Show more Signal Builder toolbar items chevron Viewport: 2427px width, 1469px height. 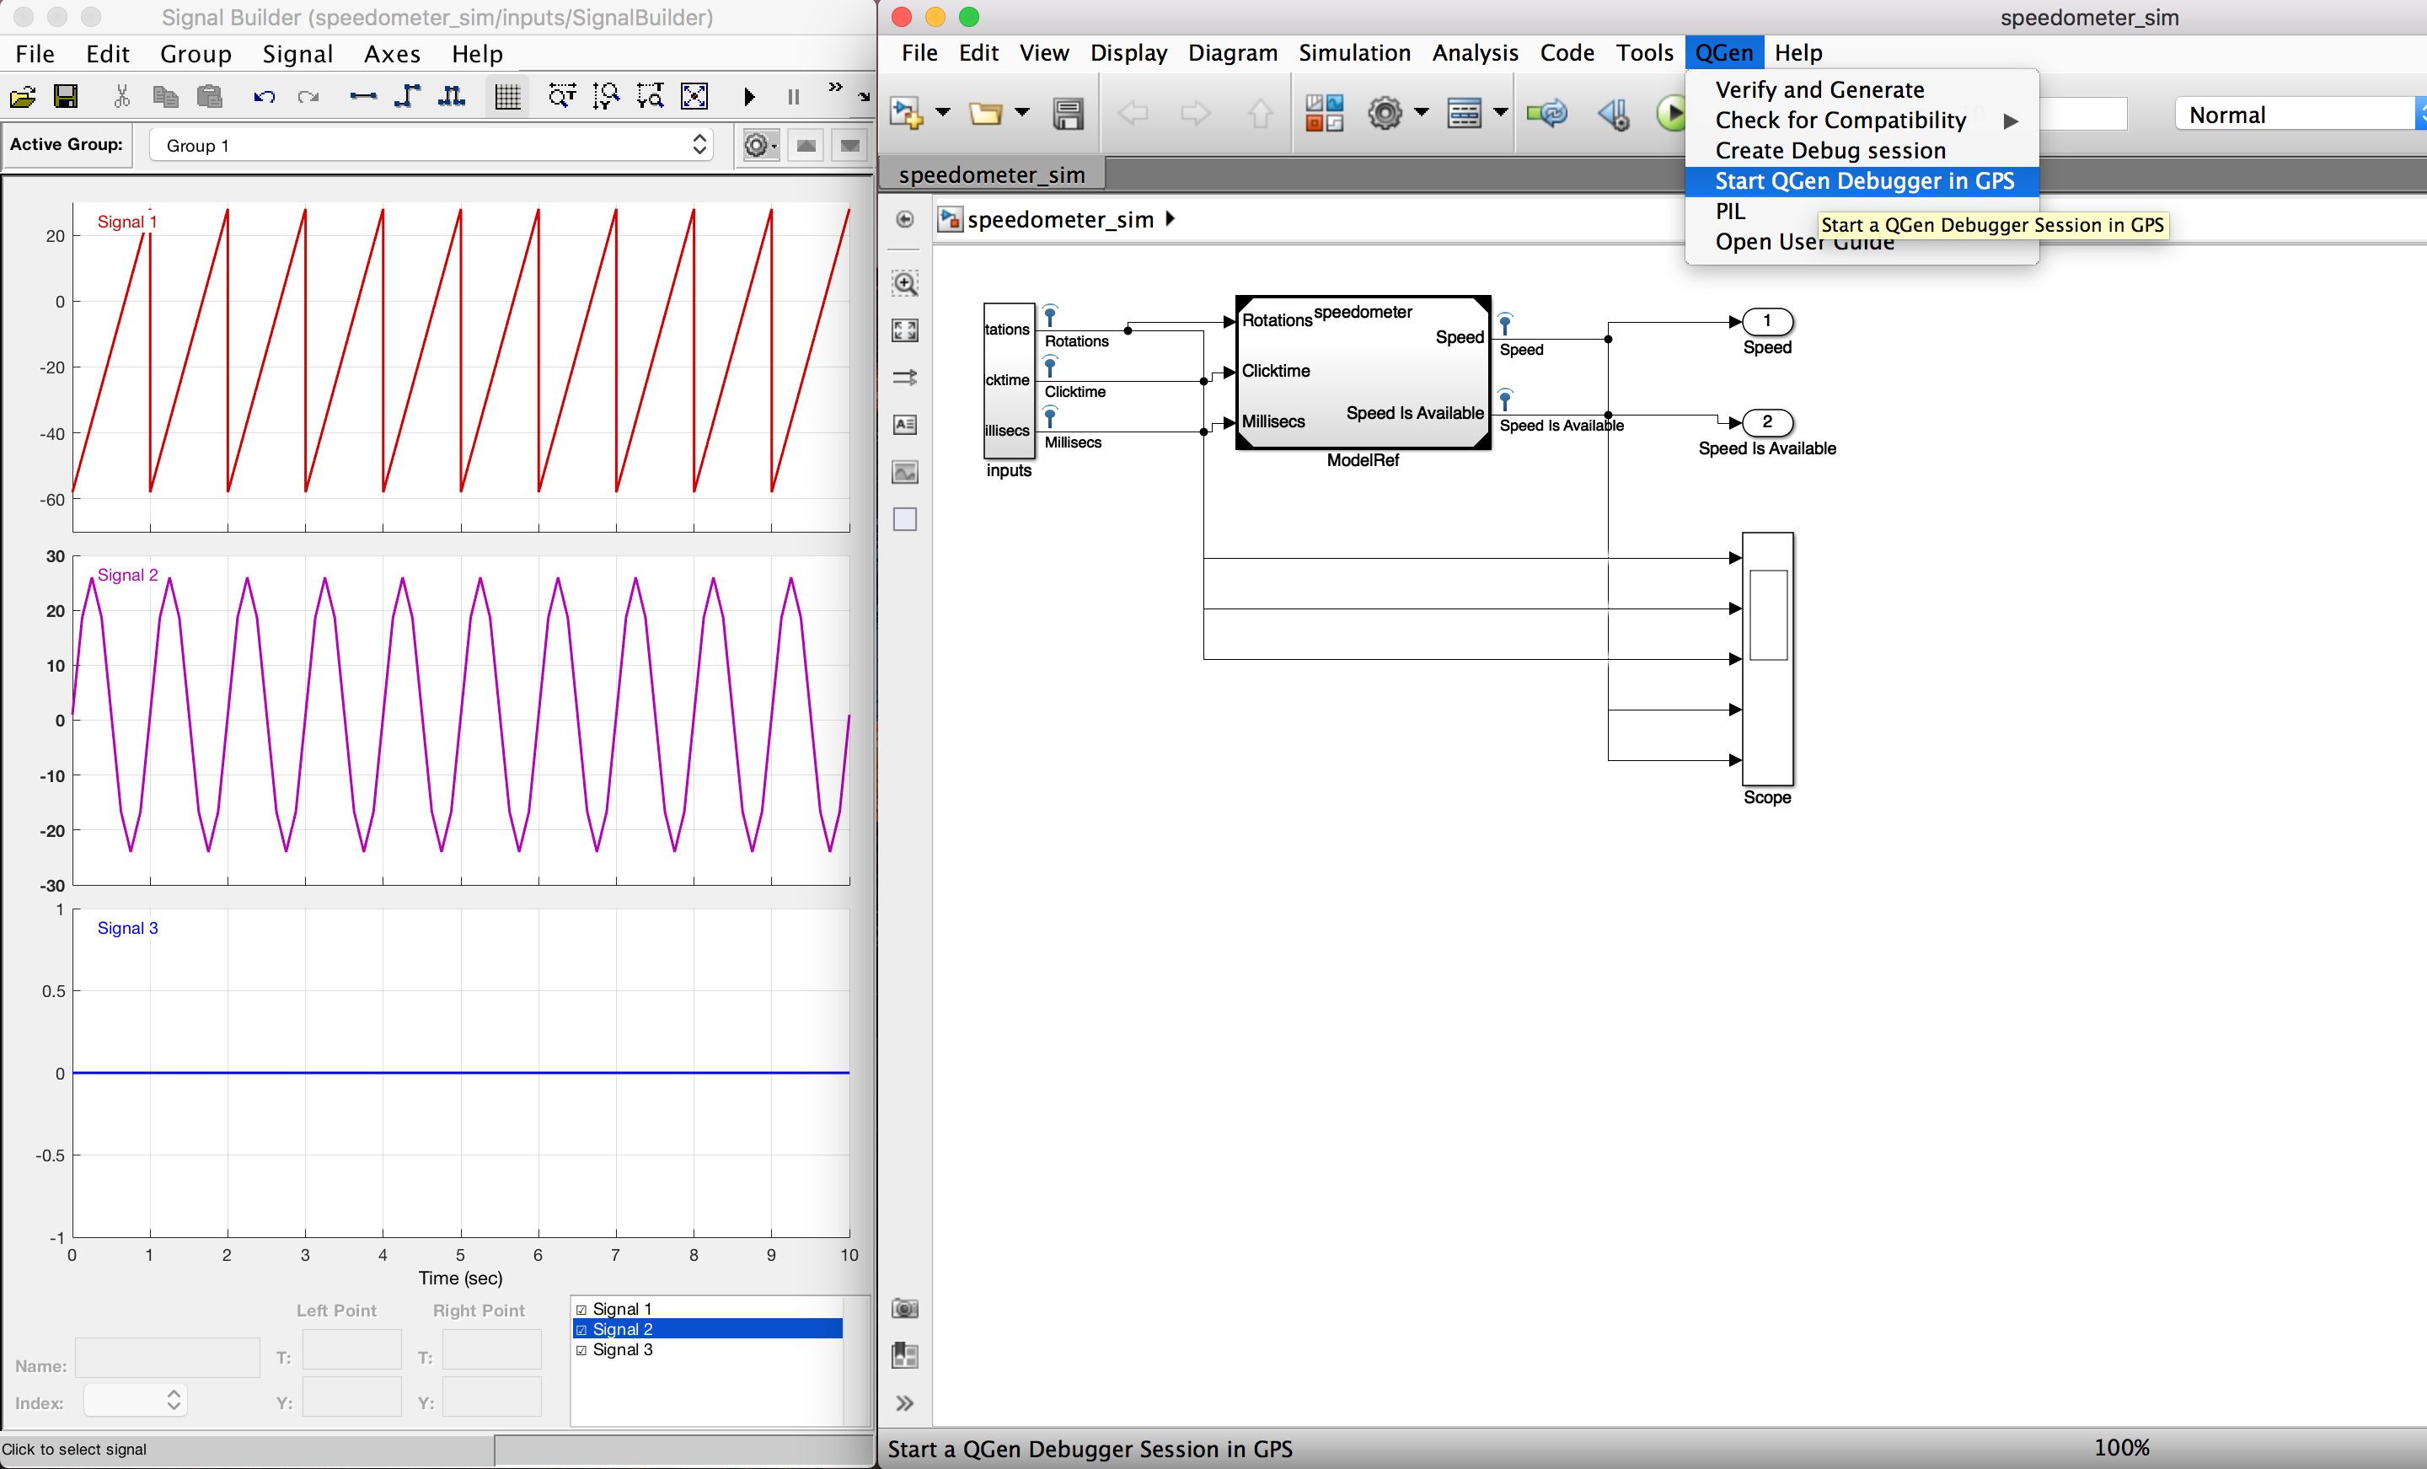[835, 88]
